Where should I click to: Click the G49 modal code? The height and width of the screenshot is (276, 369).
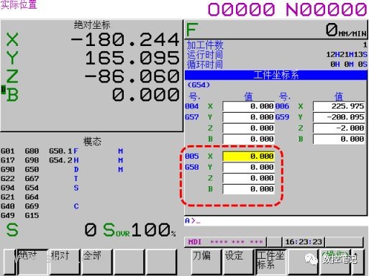(x=8, y=216)
